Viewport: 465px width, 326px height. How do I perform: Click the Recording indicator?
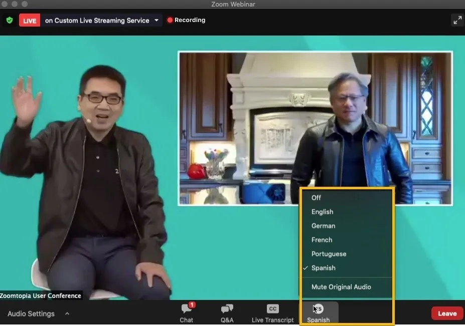tap(186, 20)
